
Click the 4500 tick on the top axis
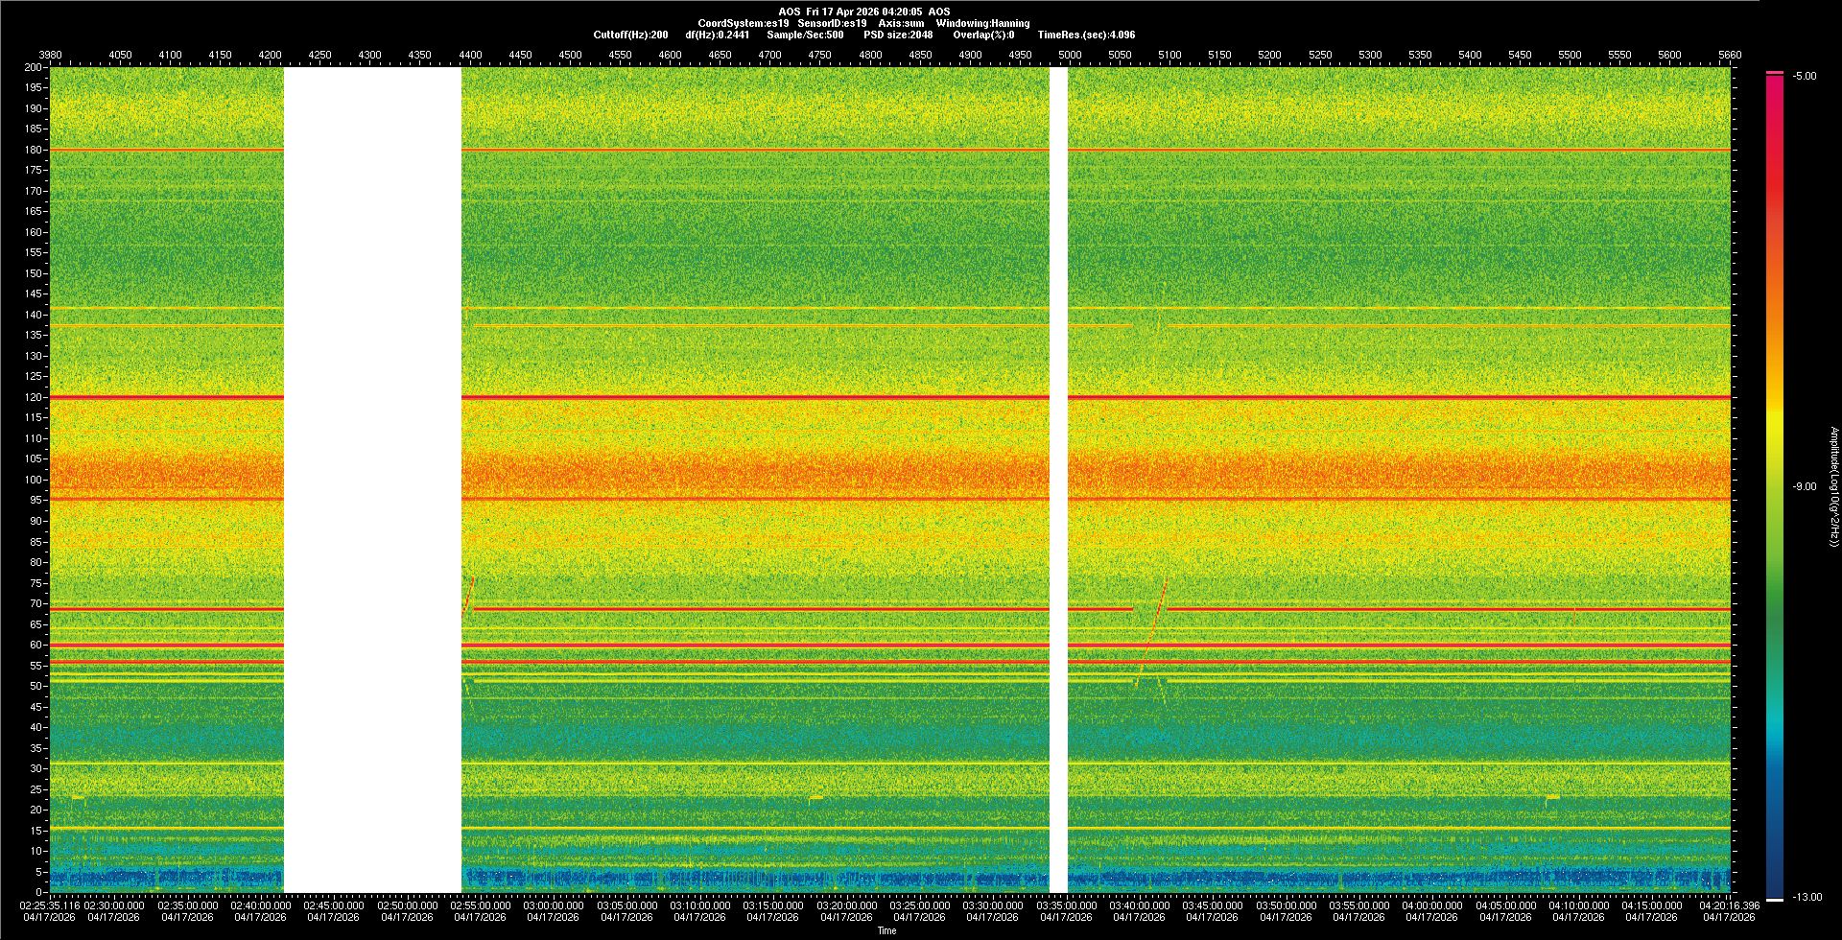(x=570, y=55)
